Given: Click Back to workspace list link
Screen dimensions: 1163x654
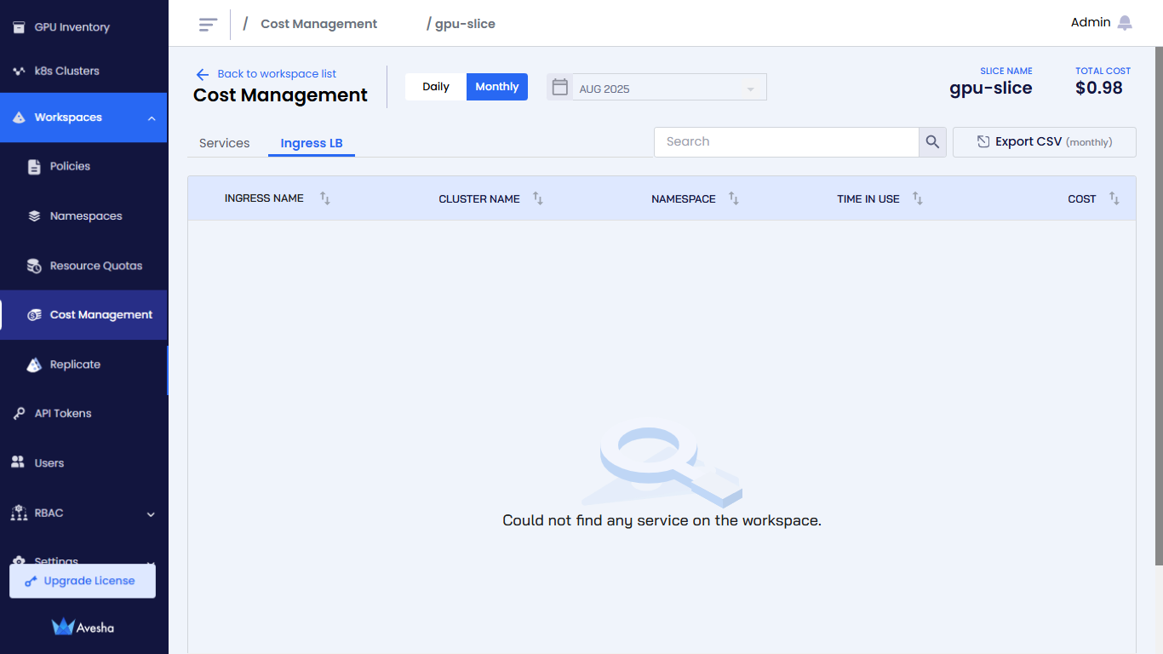Looking at the screenshot, I should coord(276,74).
